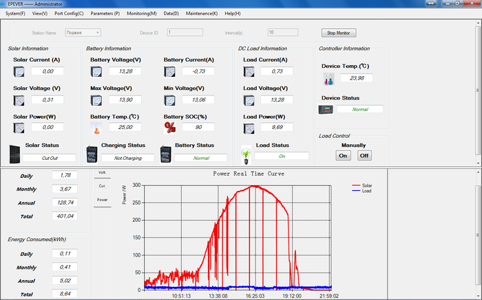Switch the load Off manually
Screen dimensions: 482x300
[x=364, y=155]
